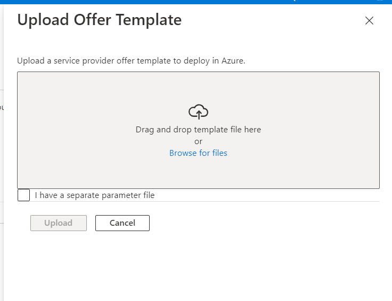Click the divider line under the checkbox
Screen dimensions: 392x301
pos(213,202)
